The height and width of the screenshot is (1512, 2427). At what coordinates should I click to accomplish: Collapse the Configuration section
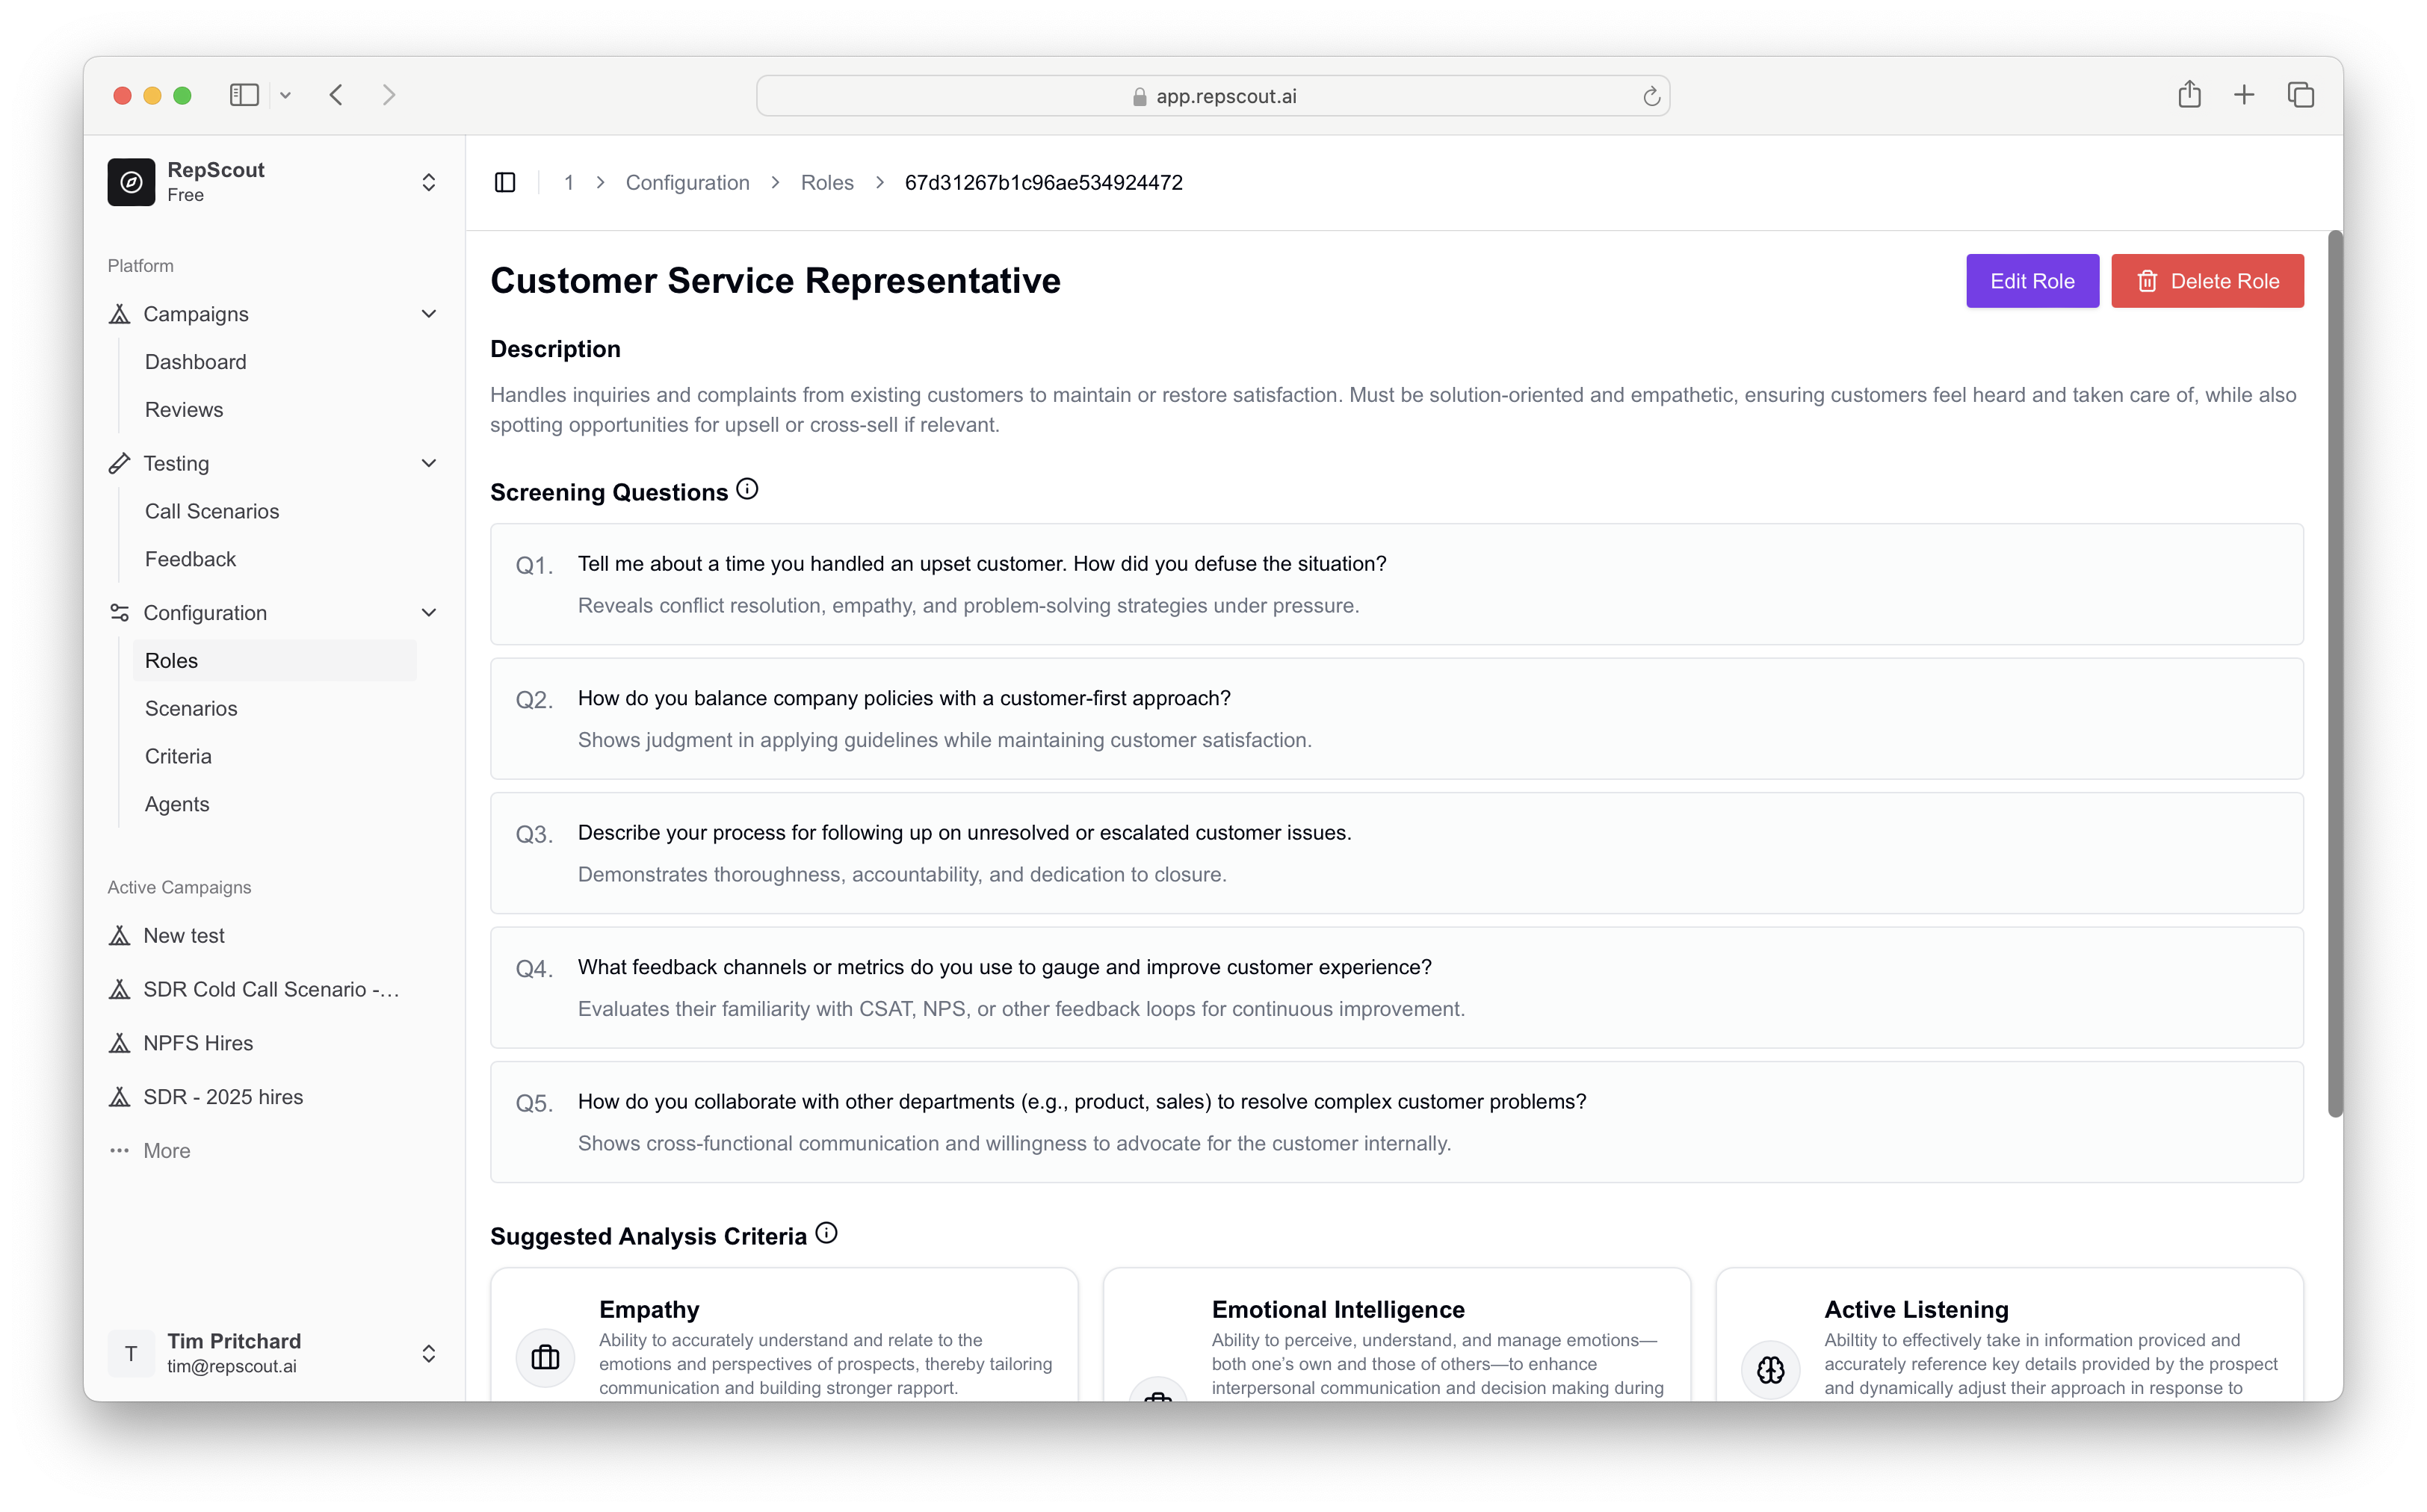tap(429, 613)
